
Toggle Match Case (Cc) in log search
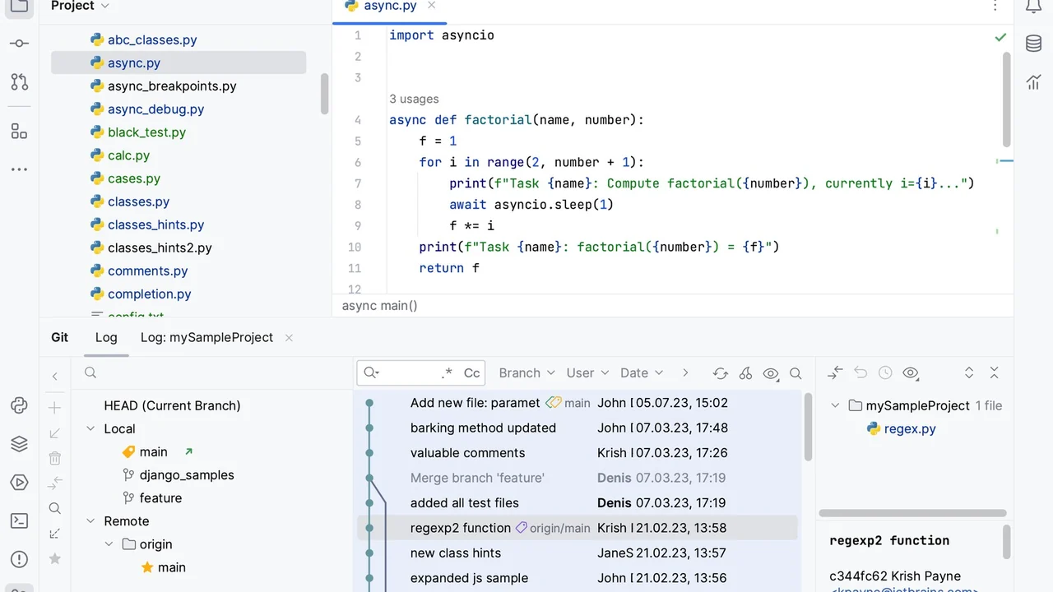[471, 373]
